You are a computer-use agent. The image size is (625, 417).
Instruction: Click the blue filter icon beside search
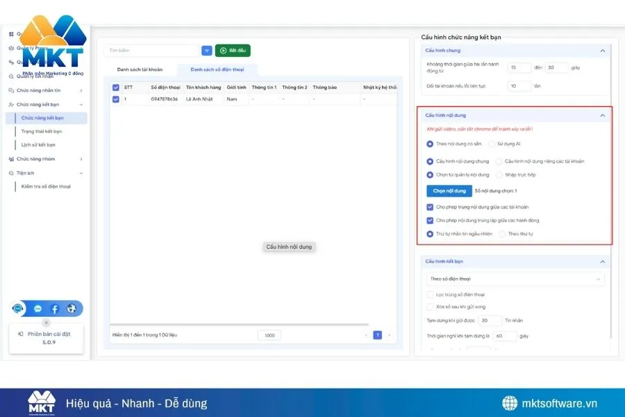(x=207, y=51)
